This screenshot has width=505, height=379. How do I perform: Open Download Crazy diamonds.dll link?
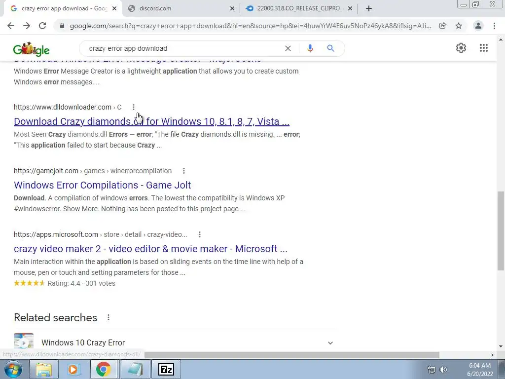(152, 121)
